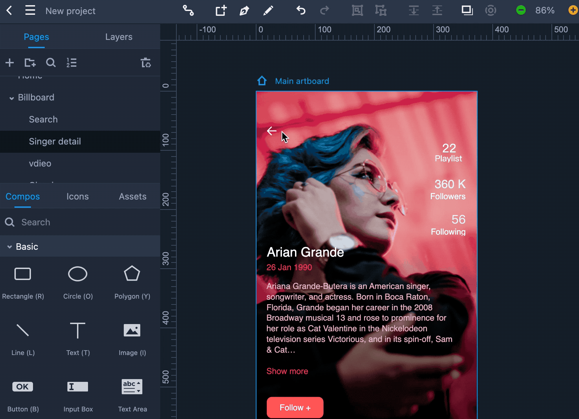Open the 86% zoom level menu

click(x=545, y=10)
